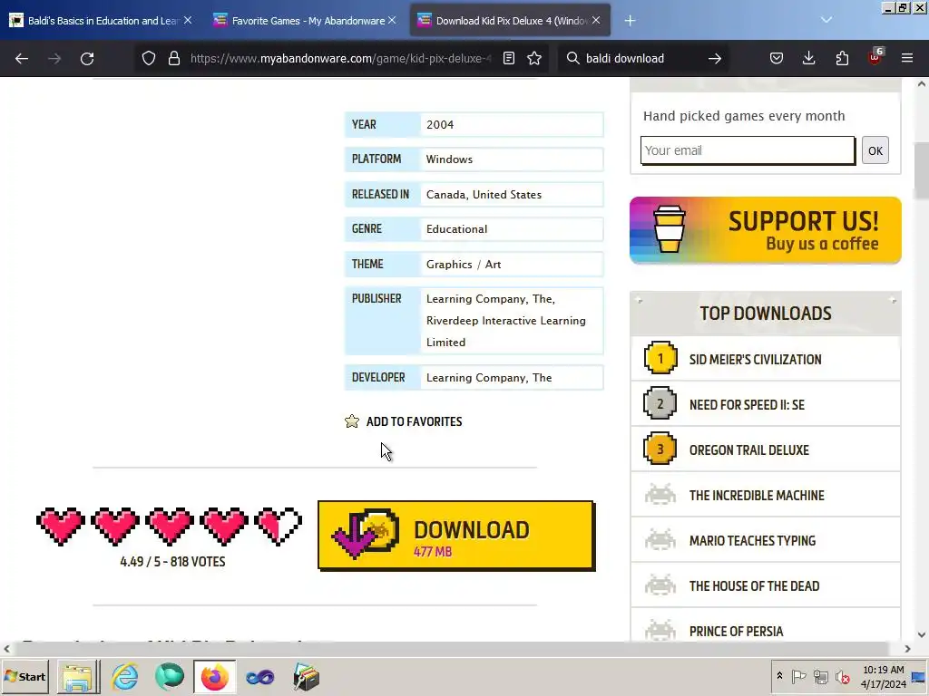Screen dimensions: 929x696
Task: Open the Firefox downloads panel
Action: (x=808, y=58)
